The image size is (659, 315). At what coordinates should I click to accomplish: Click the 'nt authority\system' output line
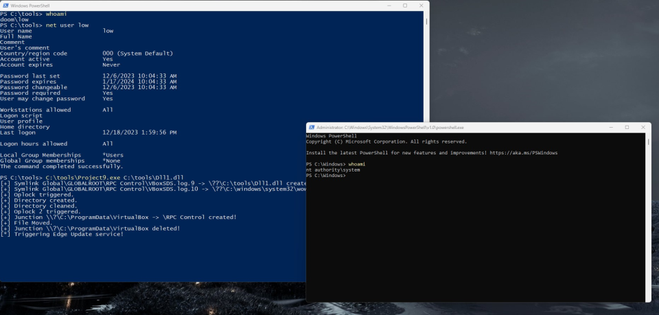[x=333, y=170]
